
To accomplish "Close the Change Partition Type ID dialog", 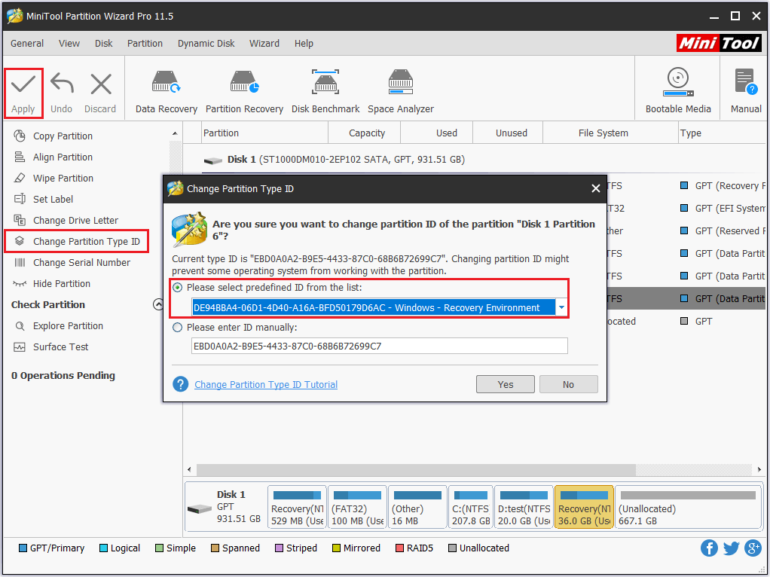I will (x=596, y=188).
